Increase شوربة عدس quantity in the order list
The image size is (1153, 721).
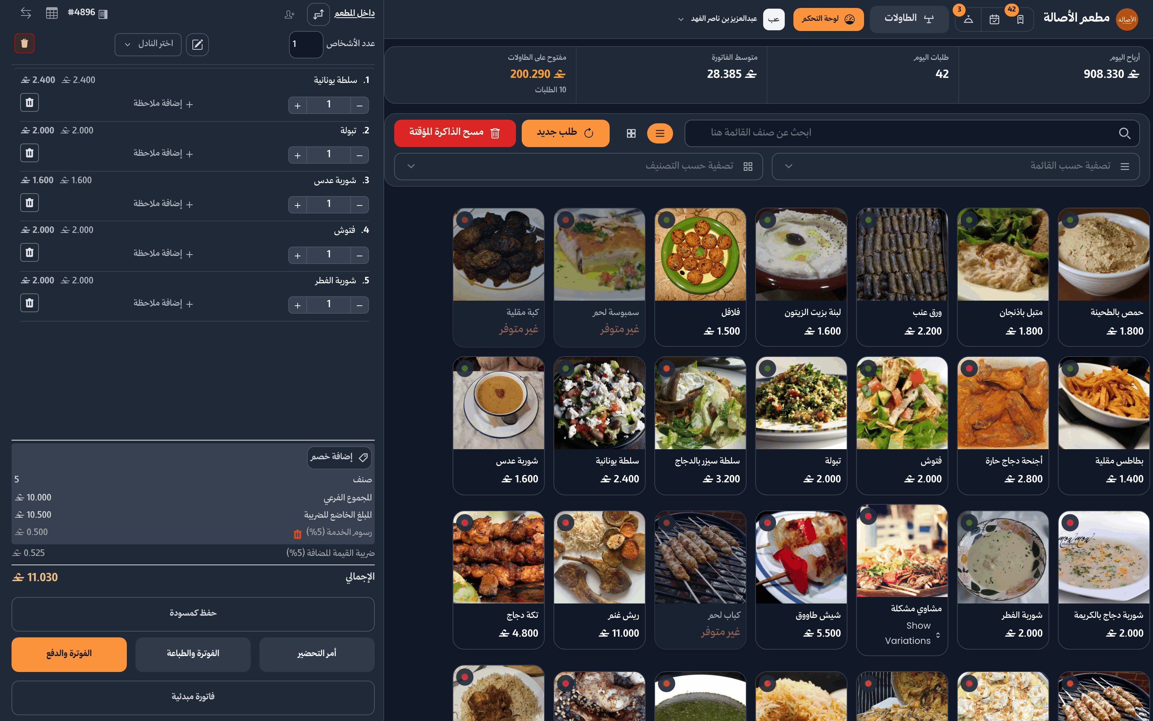point(297,205)
